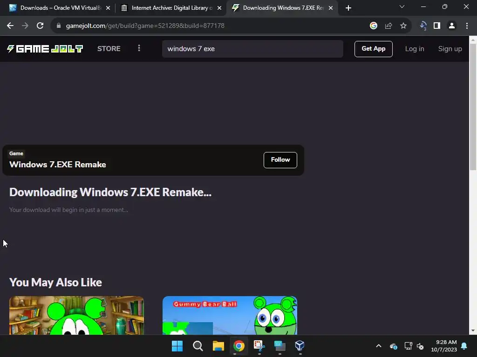Click the Sign up link
The width and height of the screenshot is (477, 357).
pos(450,48)
